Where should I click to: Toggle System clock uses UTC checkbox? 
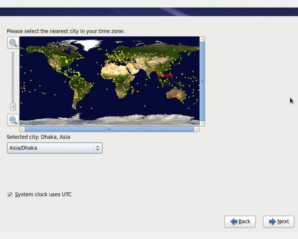click(x=10, y=195)
